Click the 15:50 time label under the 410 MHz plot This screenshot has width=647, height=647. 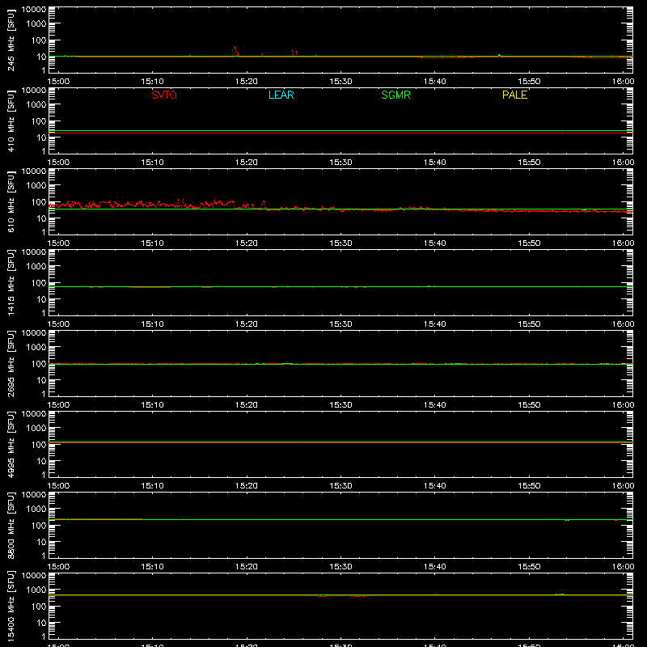pos(529,163)
